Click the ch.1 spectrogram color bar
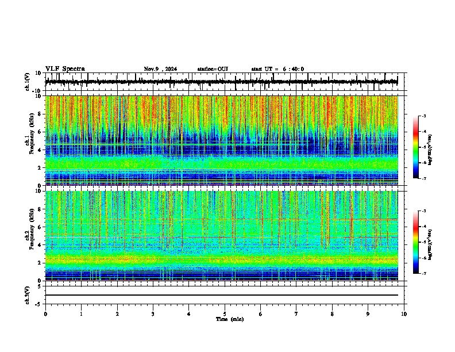The height and width of the screenshot is (352, 455). pyautogui.click(x=415, y=147)
